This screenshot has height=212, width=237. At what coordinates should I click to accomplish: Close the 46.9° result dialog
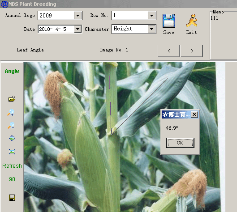[x=194, y=114]
